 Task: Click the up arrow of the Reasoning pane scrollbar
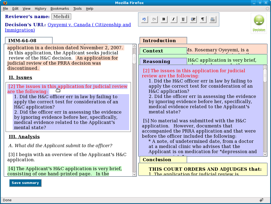(265, 67)
